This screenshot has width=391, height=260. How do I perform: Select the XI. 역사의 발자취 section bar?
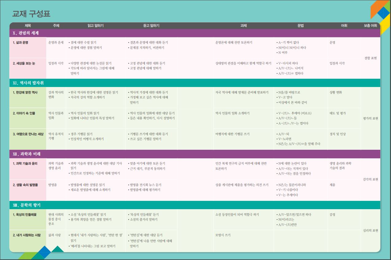point(195,83)
